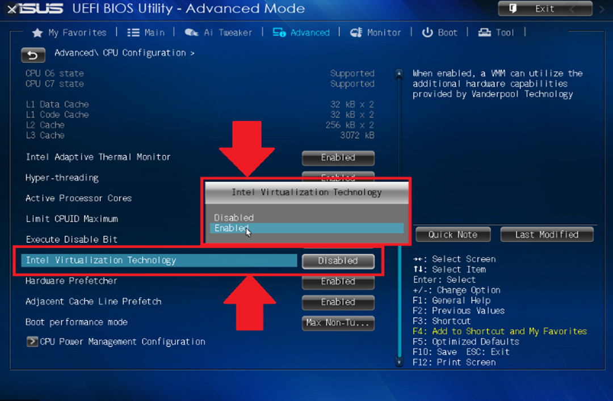Choose Enabled in virtualization popup
The image size is (613, 401).
click(x=307, y=228)
